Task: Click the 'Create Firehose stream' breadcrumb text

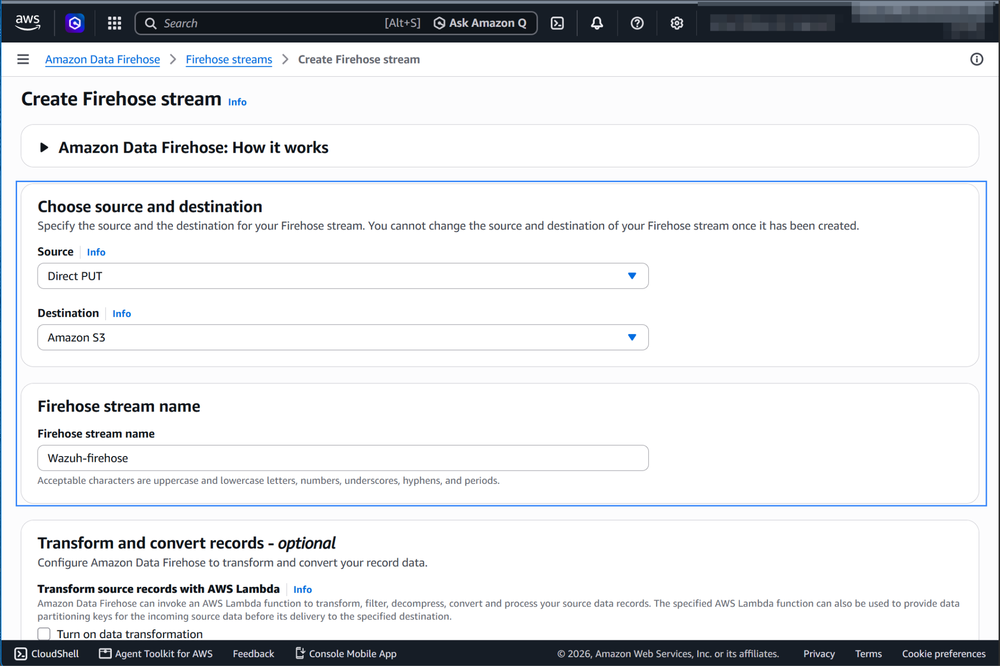Action: (x=359, y=59)
